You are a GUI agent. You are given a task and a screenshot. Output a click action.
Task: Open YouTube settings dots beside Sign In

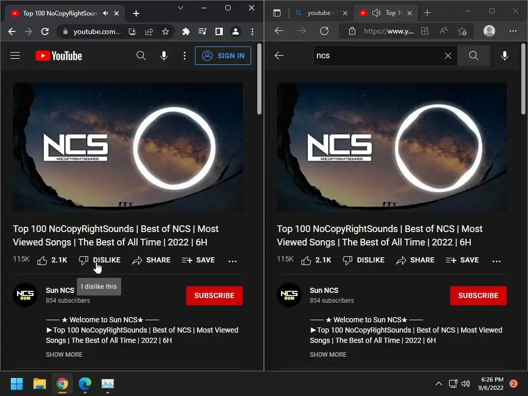(x=184, y=56)
